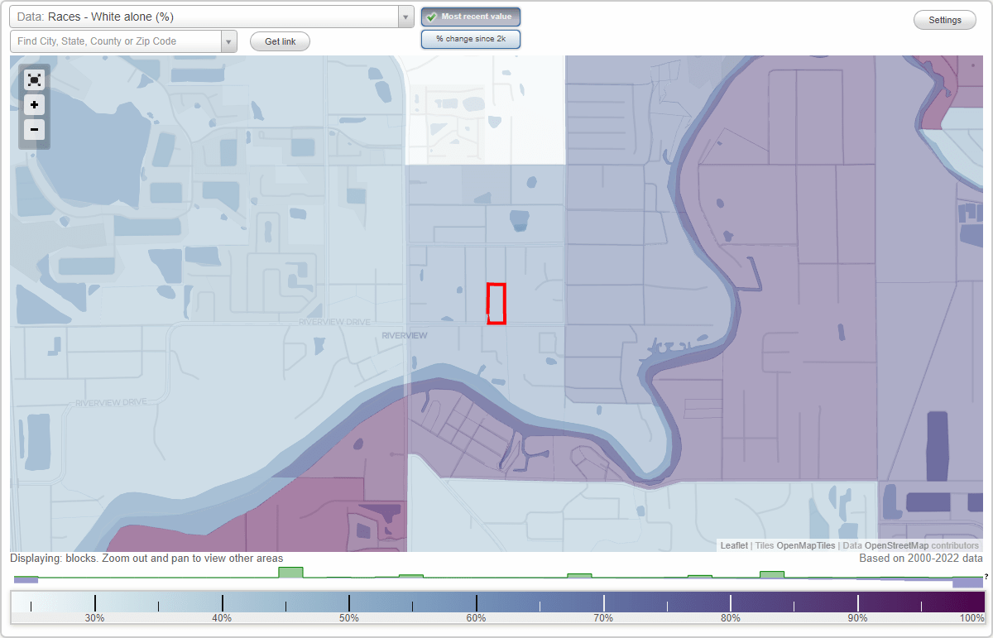993x638 pixels.
Task: Open the Settings button
Action: (945, 21)
